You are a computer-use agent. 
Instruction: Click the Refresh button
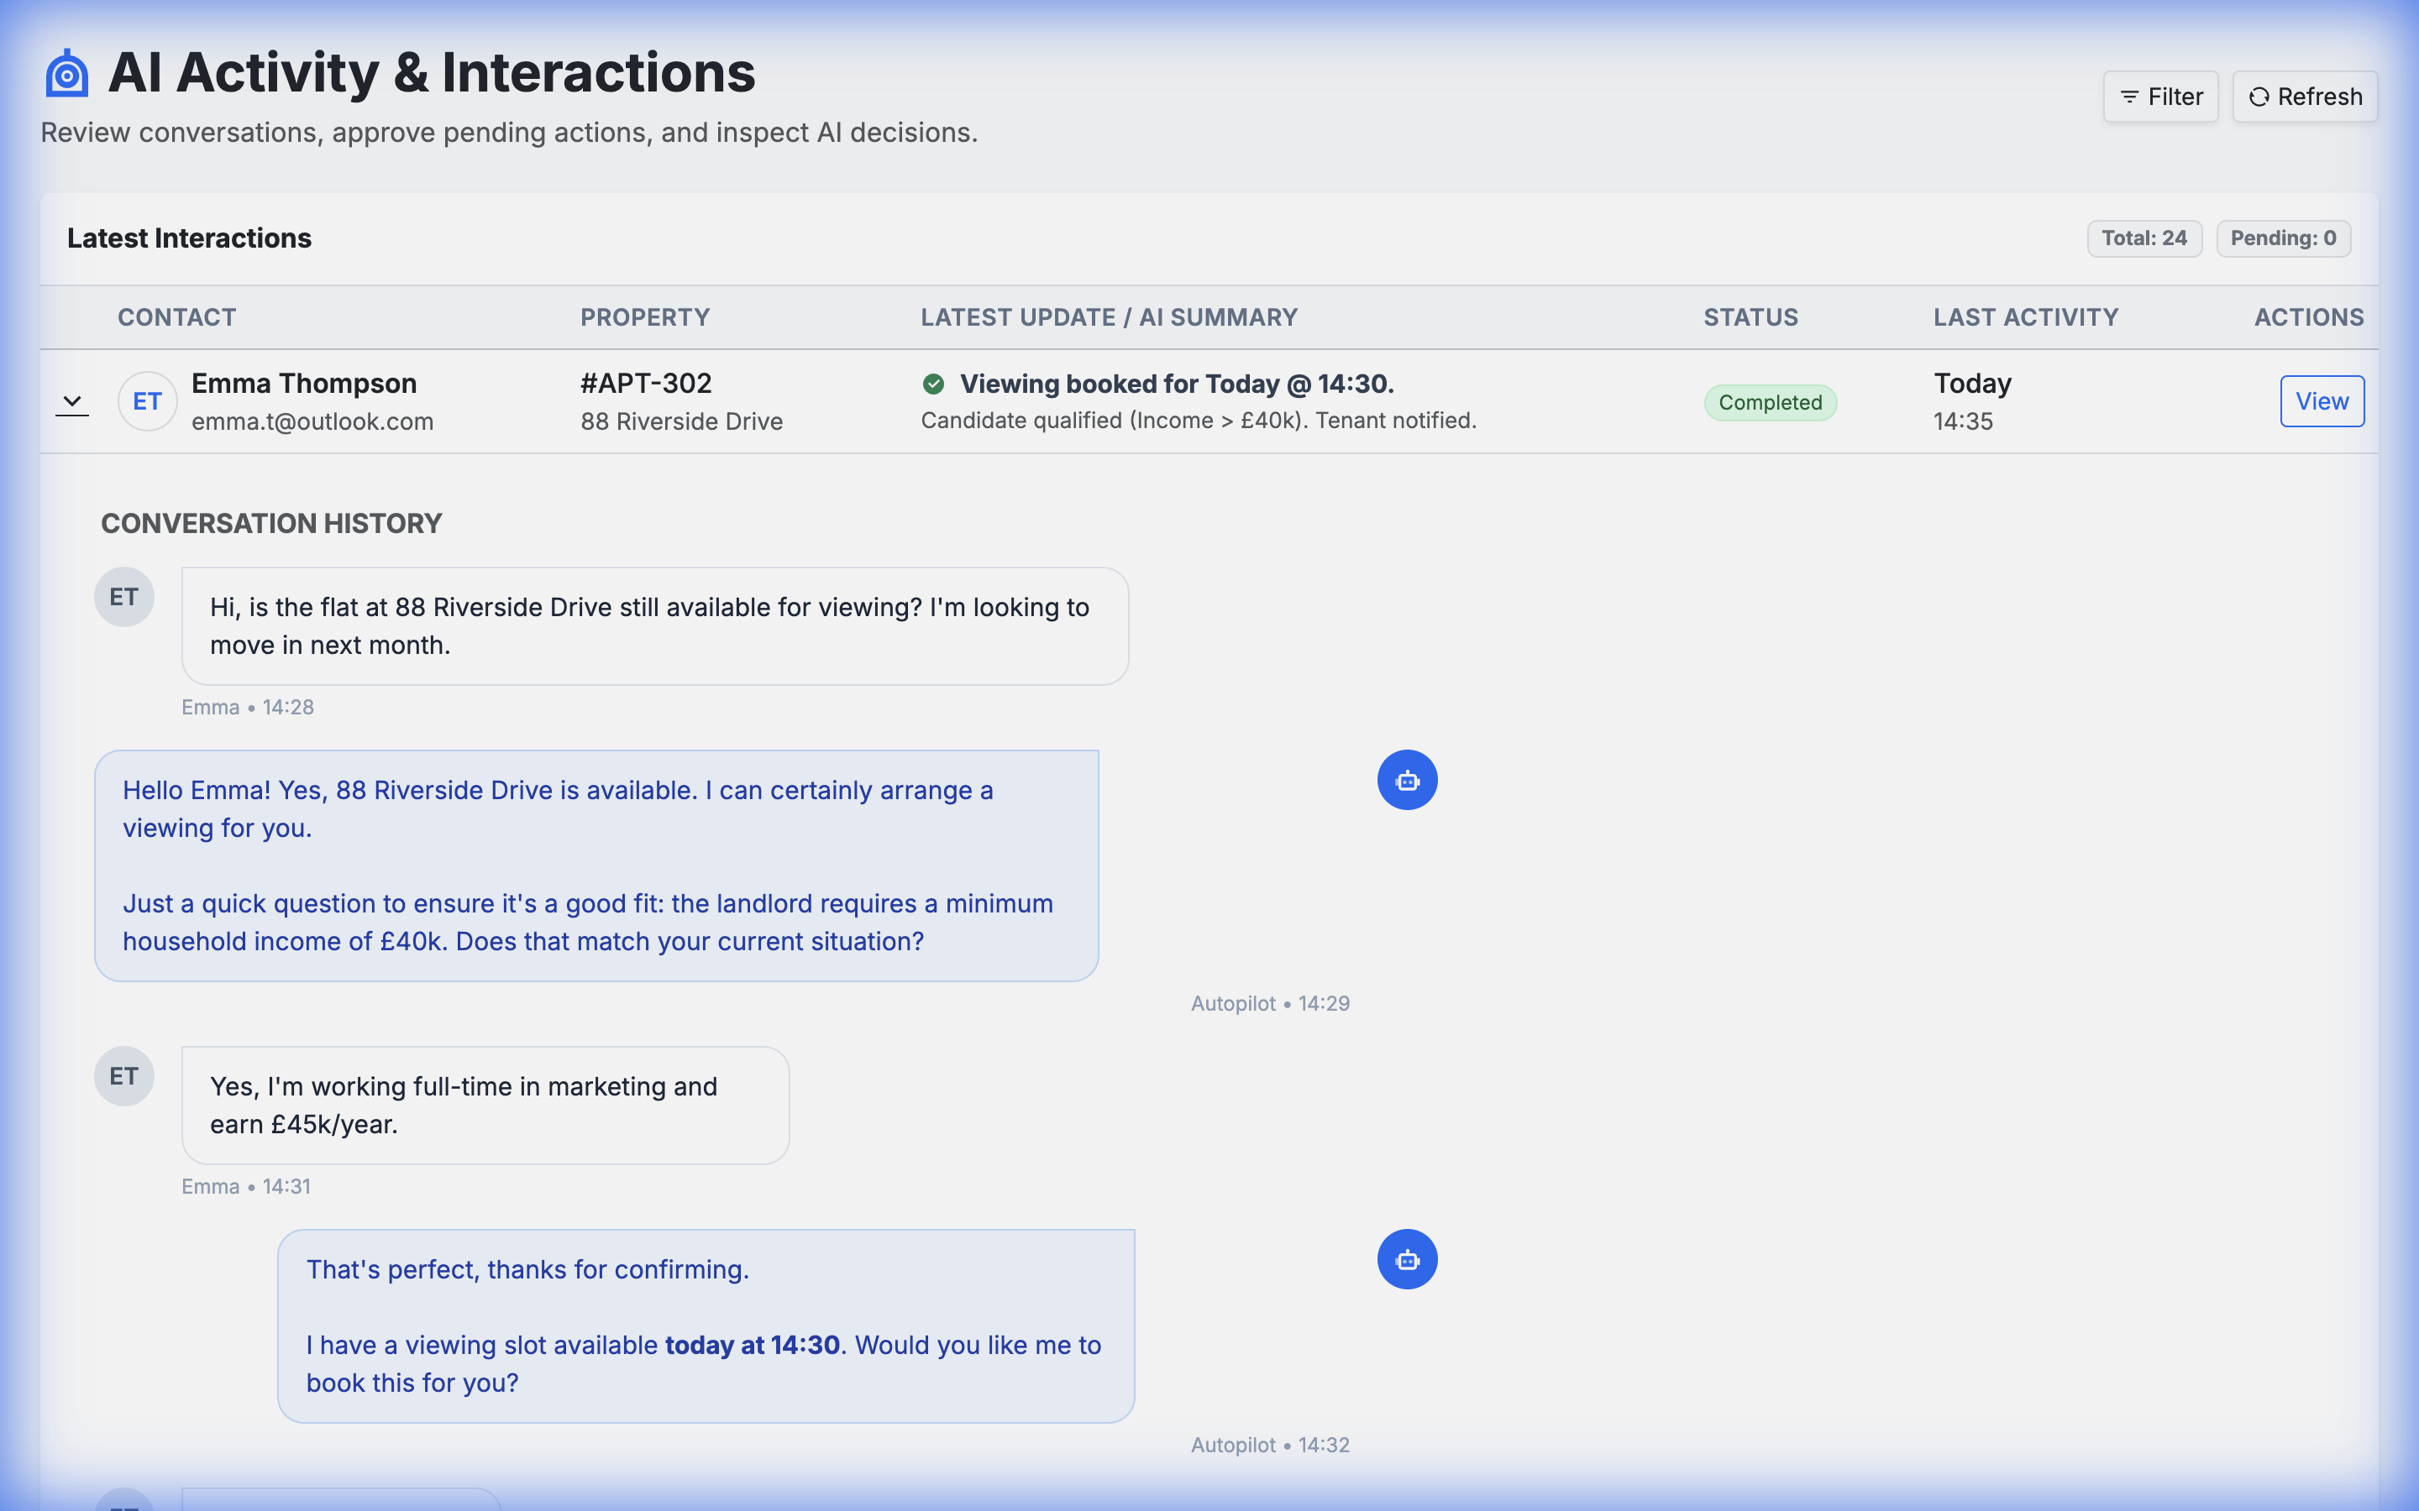pyautogui.click(x=2304, y=97)
